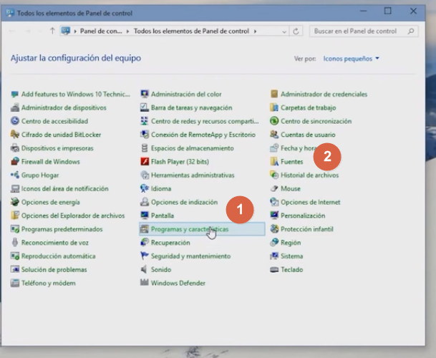The height and width of the screenshot is (358, 436).
Task: Open the Idioma icon
Action: click(x=145, y=188)
